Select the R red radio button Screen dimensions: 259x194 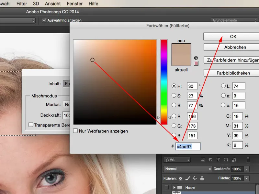[174, 116]
